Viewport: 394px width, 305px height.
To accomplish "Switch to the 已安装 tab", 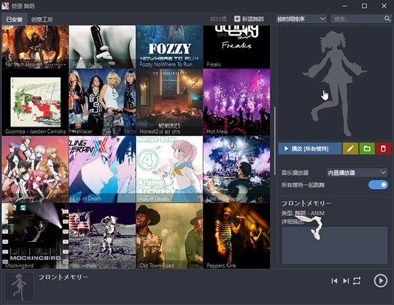I will [14, 20].
